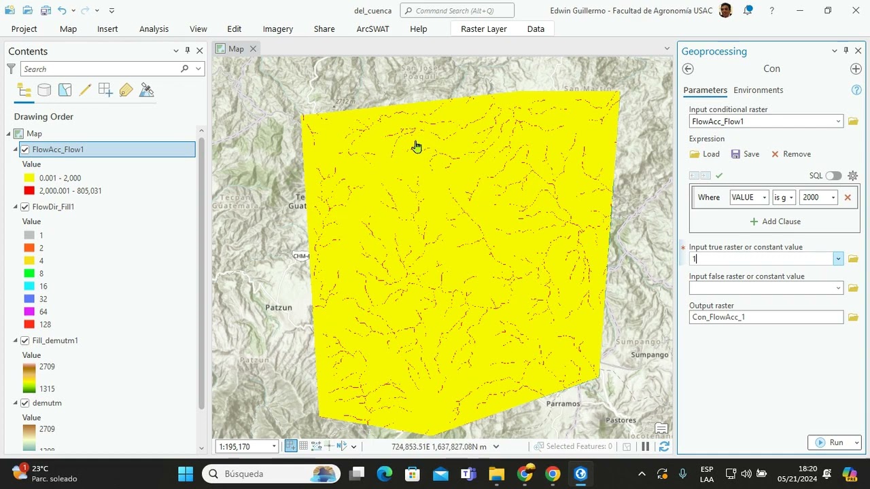Toggle snapping in map status bar
The image size is (870, 489).
[x=291, y=446]
